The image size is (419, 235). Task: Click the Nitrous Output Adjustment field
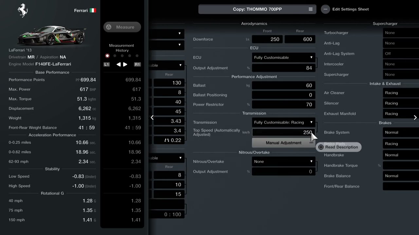coord(283,172)
